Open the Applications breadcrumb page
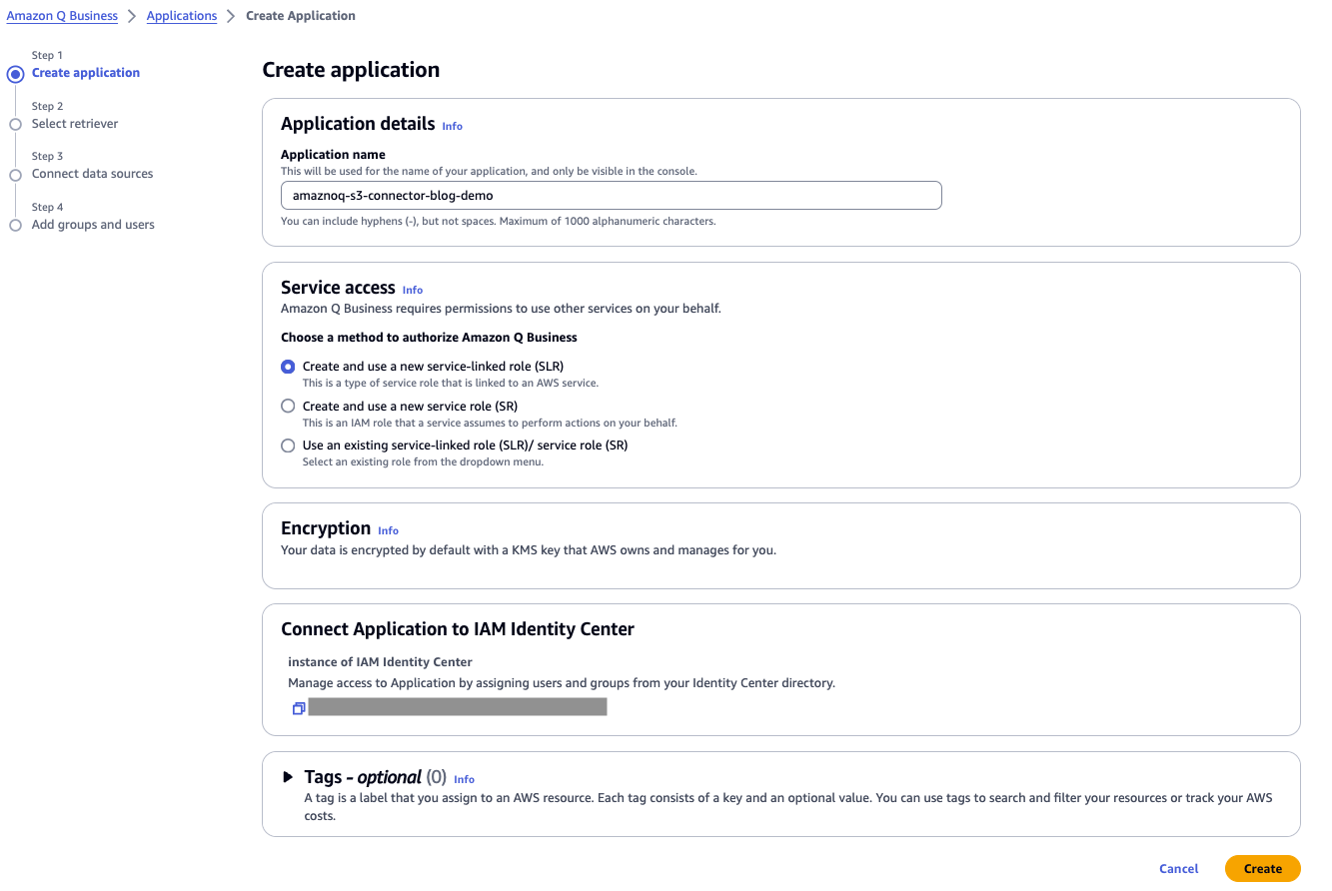The width and height of the screenshot is (1332, 891). click(x=182, y=15)
